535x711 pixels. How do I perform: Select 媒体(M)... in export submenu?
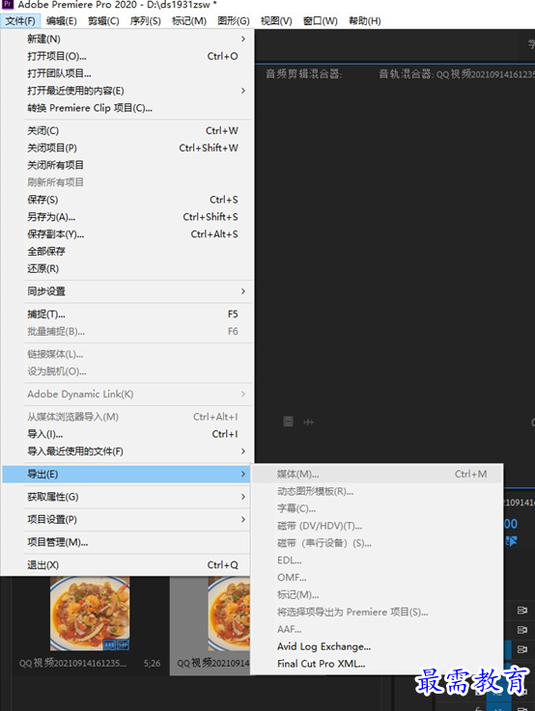pyautogui.click(x=377, y=475)
